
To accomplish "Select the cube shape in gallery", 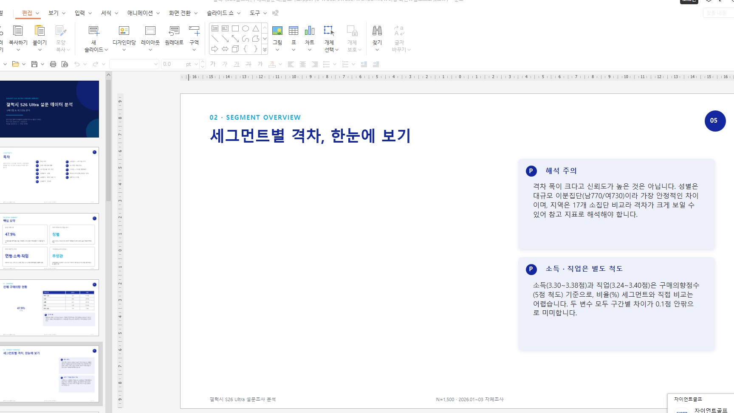I will [x=235, y=49].
